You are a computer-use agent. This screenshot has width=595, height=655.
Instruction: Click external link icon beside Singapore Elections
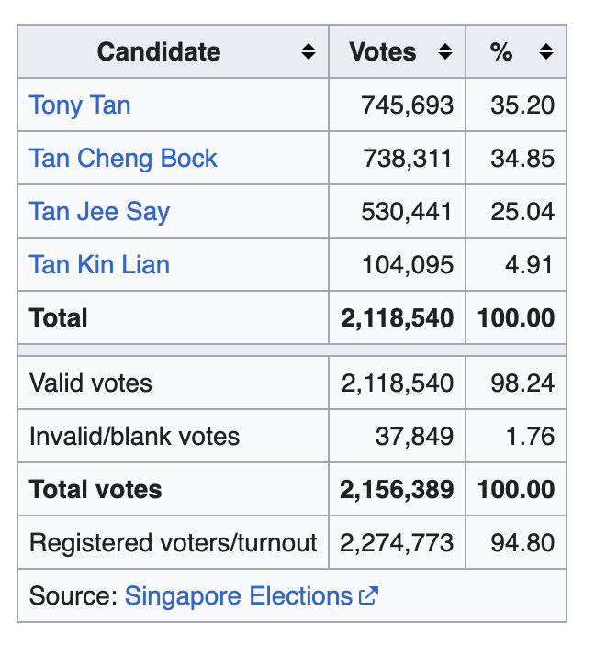click(368, 596)
